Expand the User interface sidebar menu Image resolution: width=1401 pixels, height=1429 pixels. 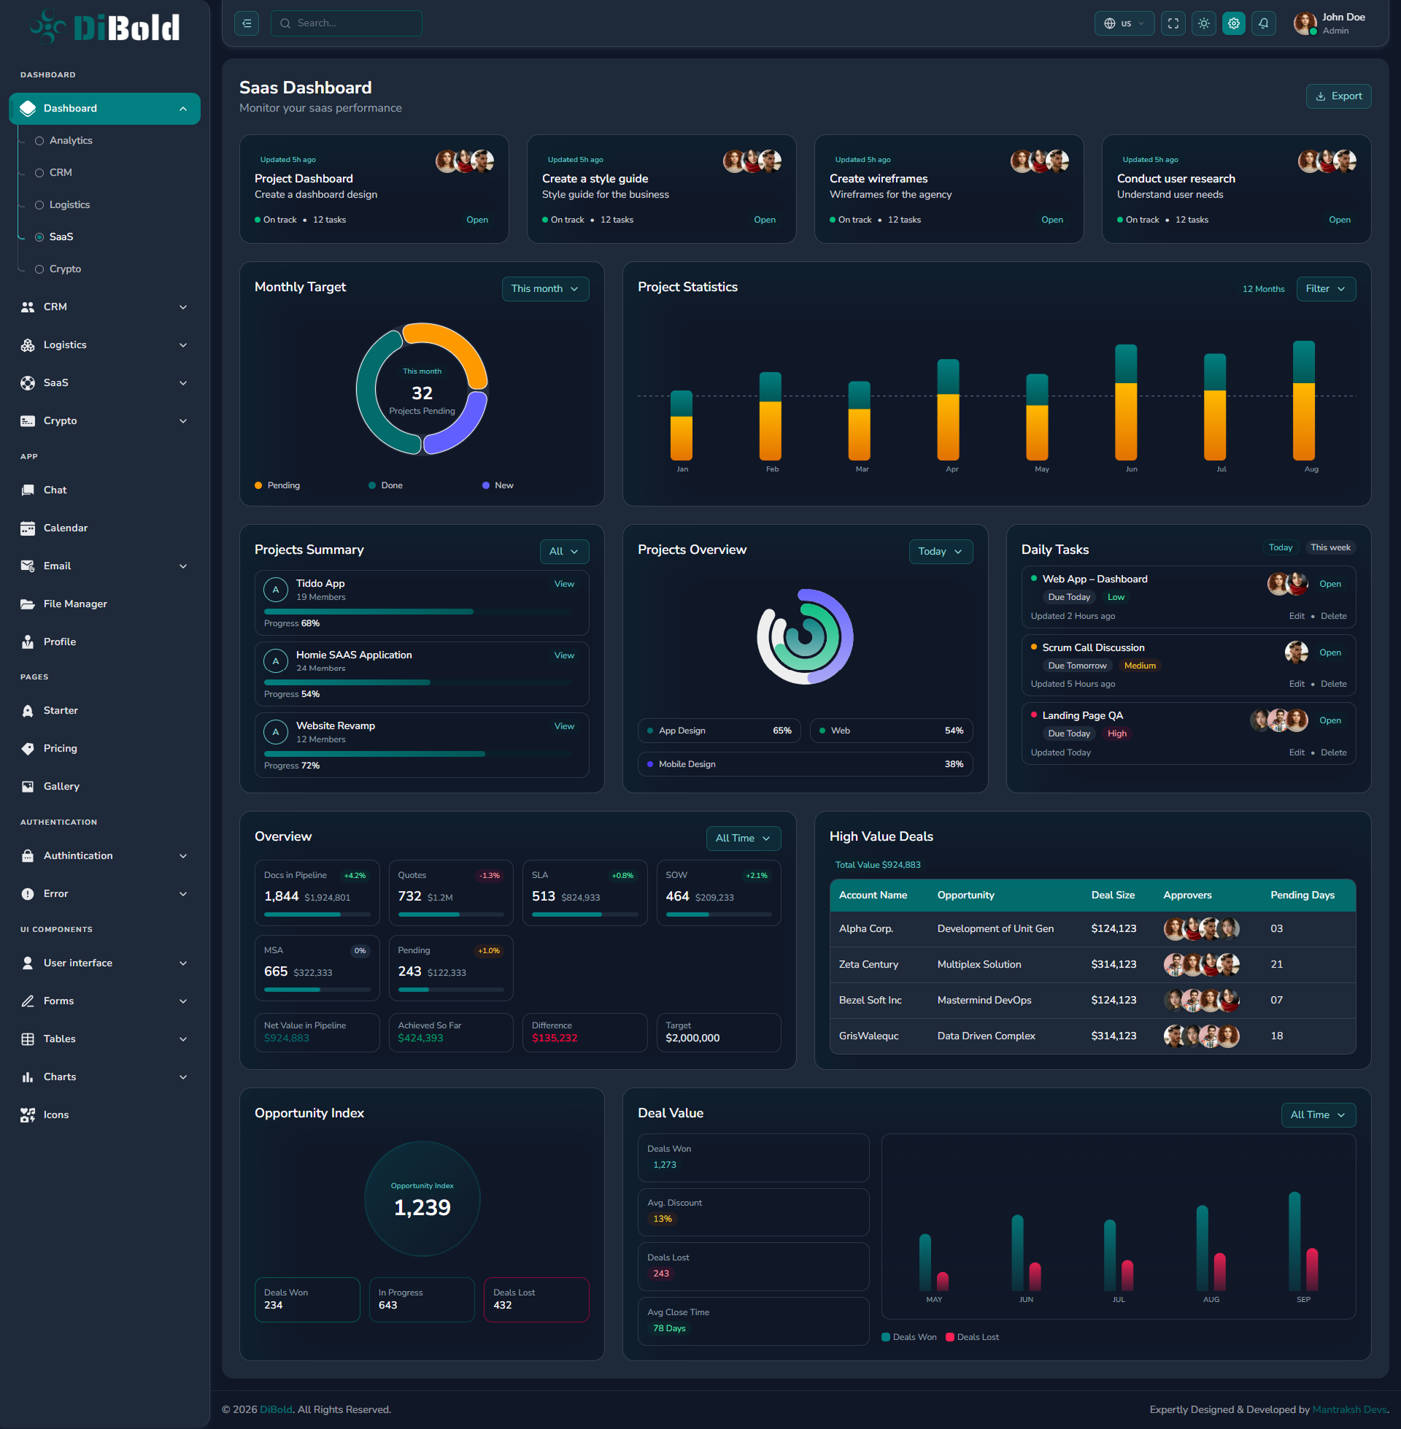[104, 963]
